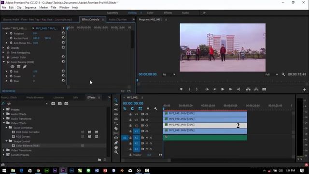Screen dimensions: 309x174
Task: Play the sequence in Program monitor
Action: click(x=223, y=89)
